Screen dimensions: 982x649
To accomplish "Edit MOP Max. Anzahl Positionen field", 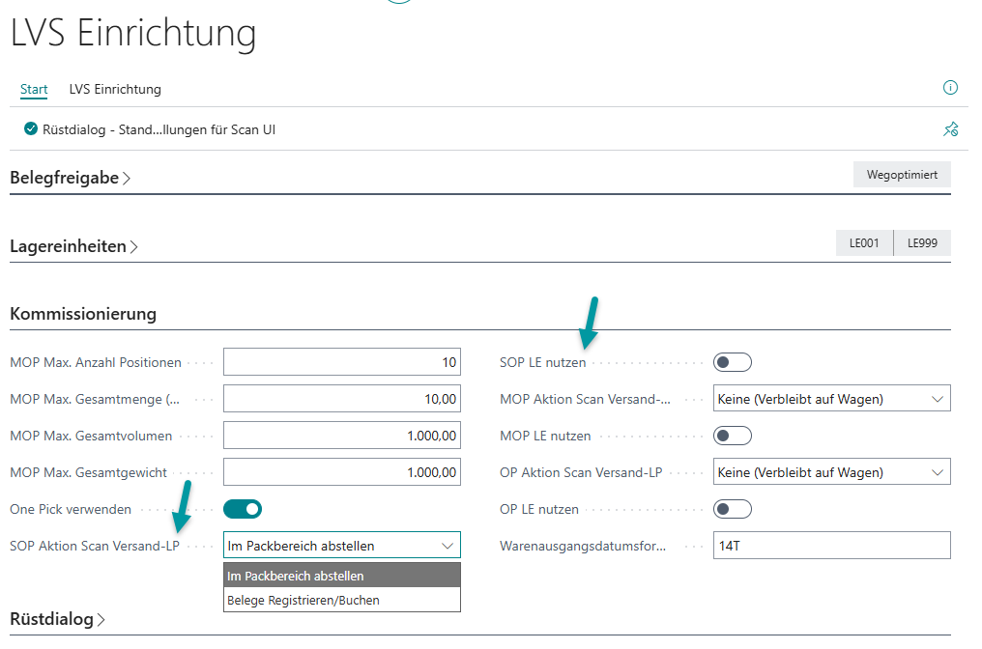I will pyautogui.click(x=342, y=362).
